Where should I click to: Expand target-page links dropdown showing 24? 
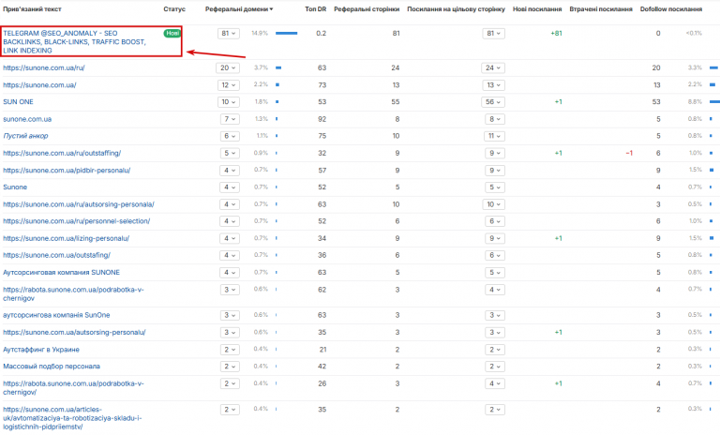494,68
